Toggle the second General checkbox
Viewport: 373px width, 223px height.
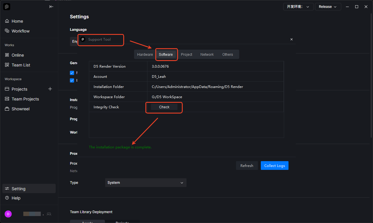click(x=72, y=80)
